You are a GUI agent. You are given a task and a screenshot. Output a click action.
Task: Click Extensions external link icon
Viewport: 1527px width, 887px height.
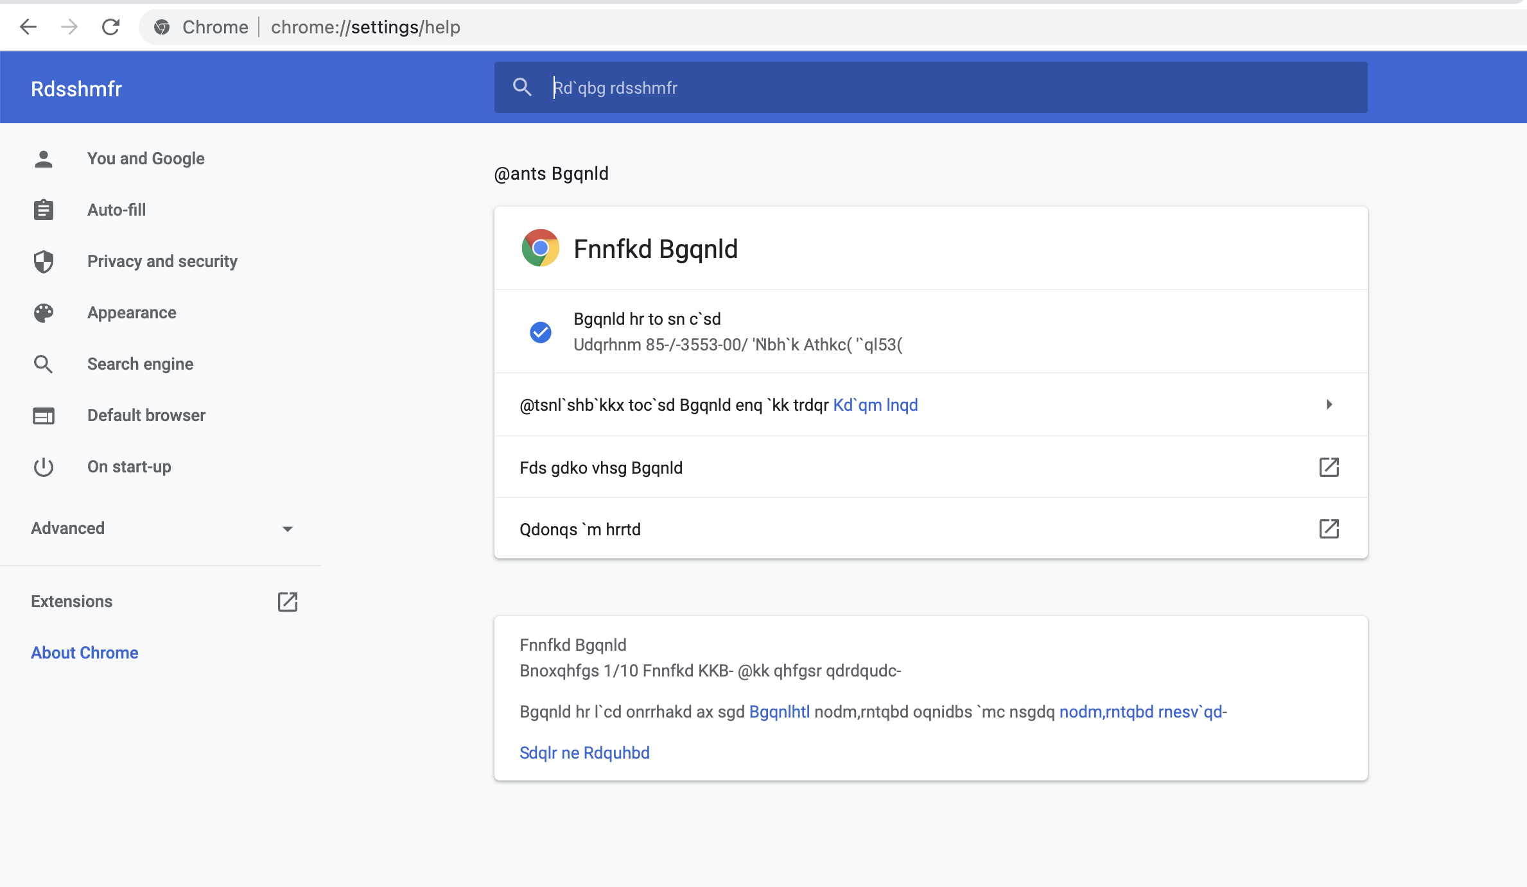click(x=287, y=602)
